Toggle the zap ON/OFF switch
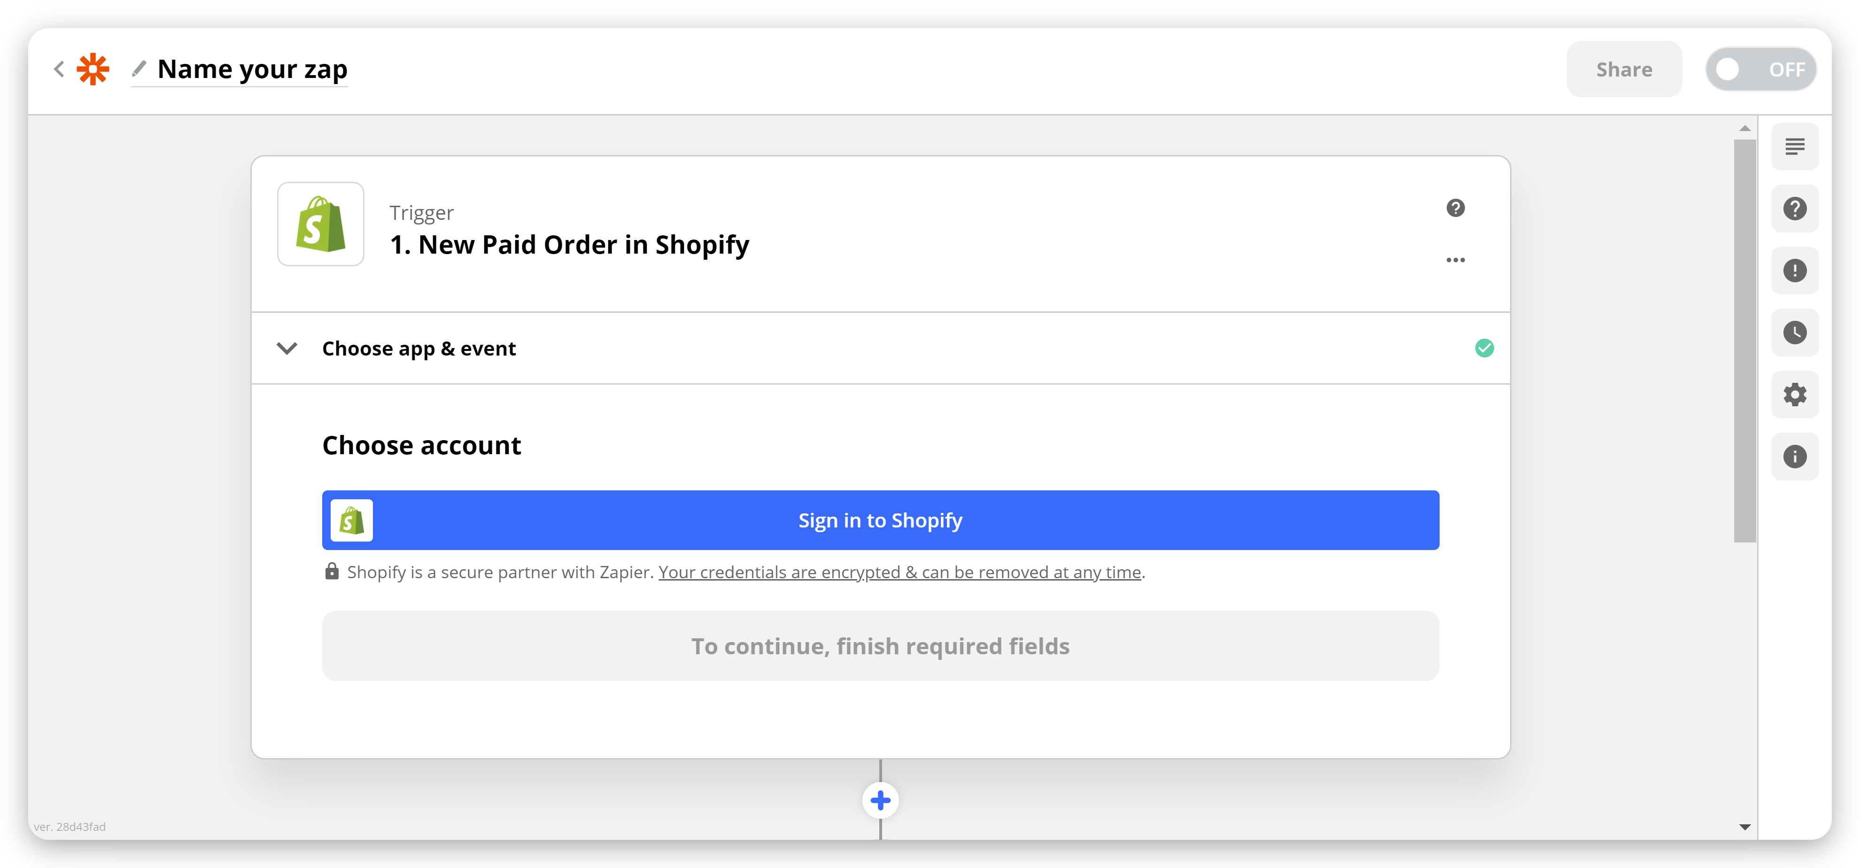Image resolution: width=1860 pixels, height=868 pixels. [1760, 70]
